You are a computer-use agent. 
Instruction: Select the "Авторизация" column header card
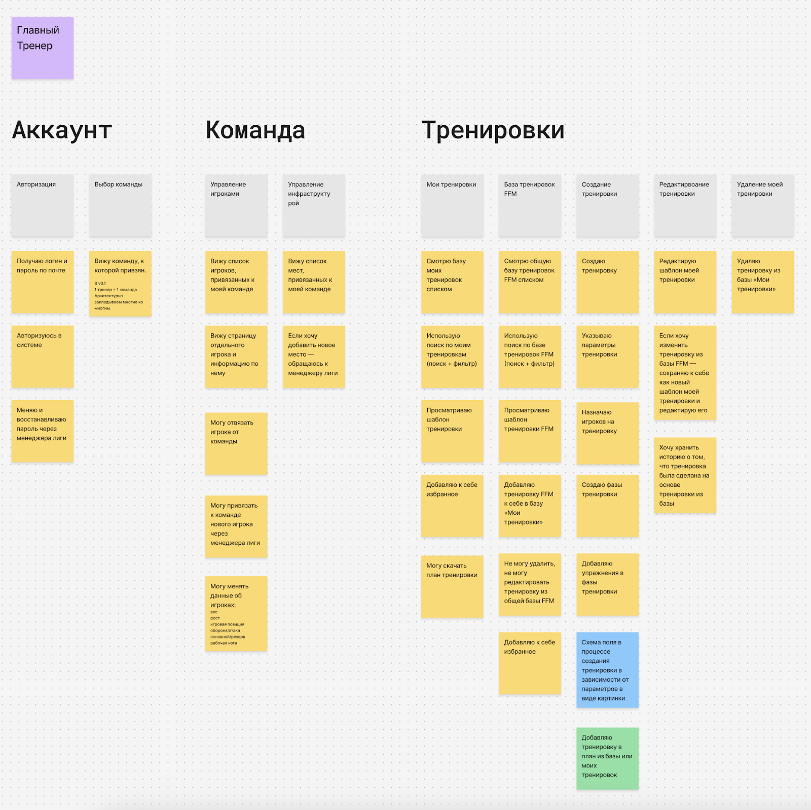43,207
